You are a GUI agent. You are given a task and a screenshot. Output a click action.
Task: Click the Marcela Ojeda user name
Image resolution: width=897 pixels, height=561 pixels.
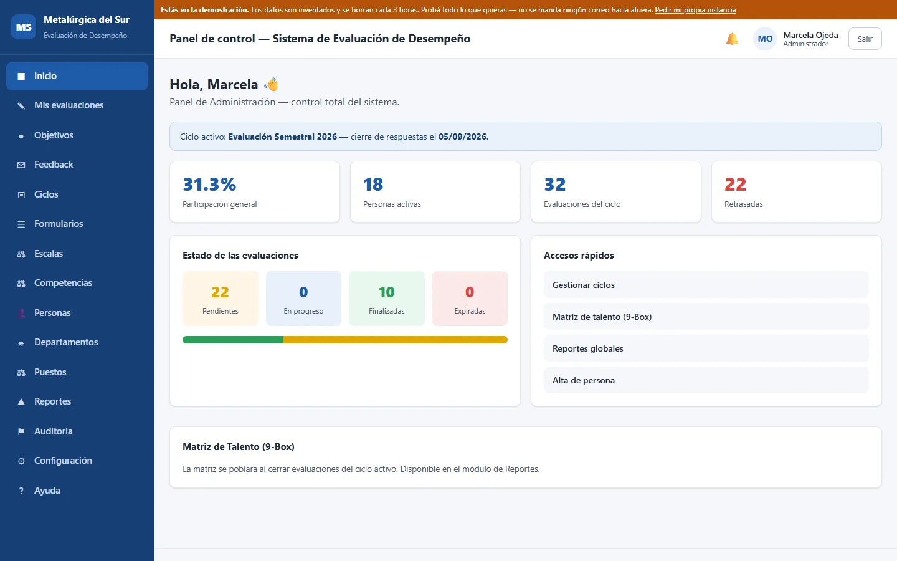click(x=810, y=35)
